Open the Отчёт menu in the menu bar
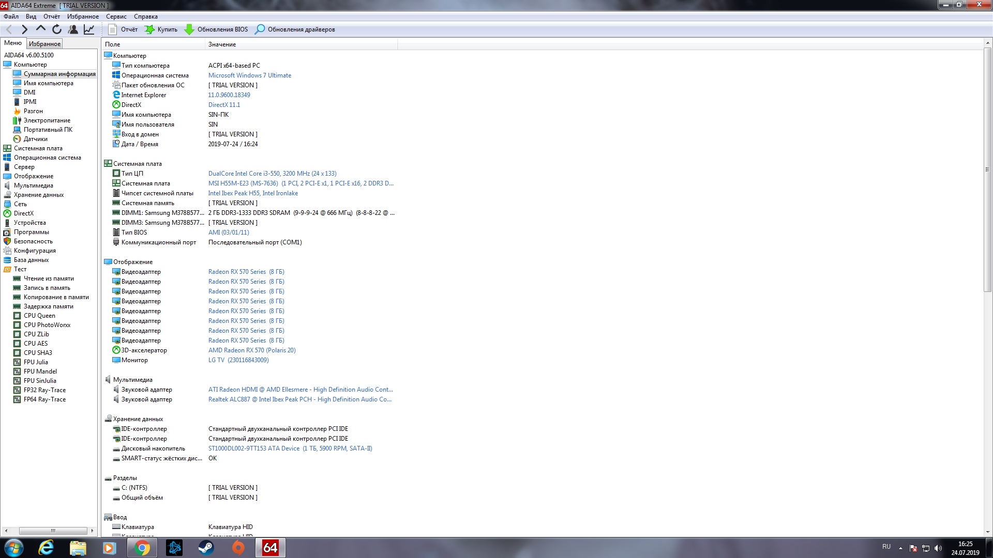Viewport: 993px width, 558px height. pyautogui.click(x=52, y=17)
